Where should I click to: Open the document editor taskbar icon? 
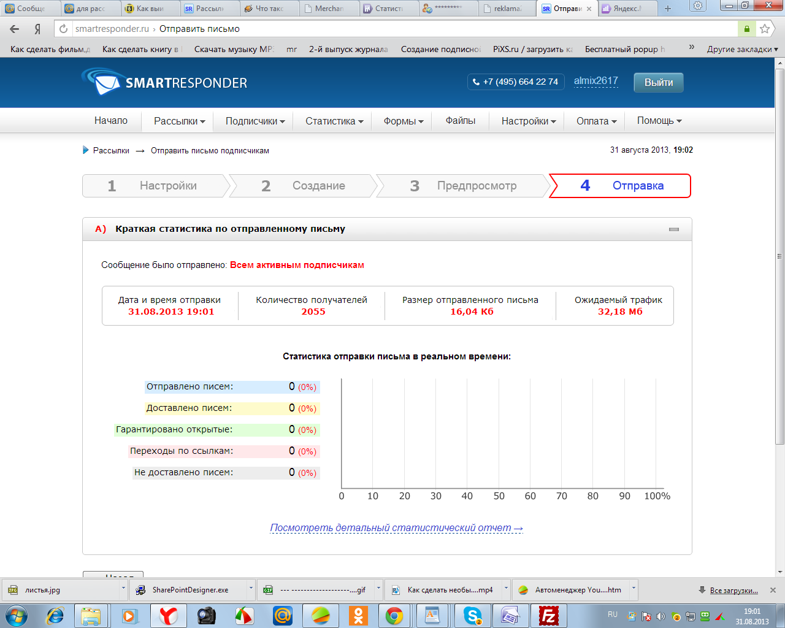coord(433,616)
